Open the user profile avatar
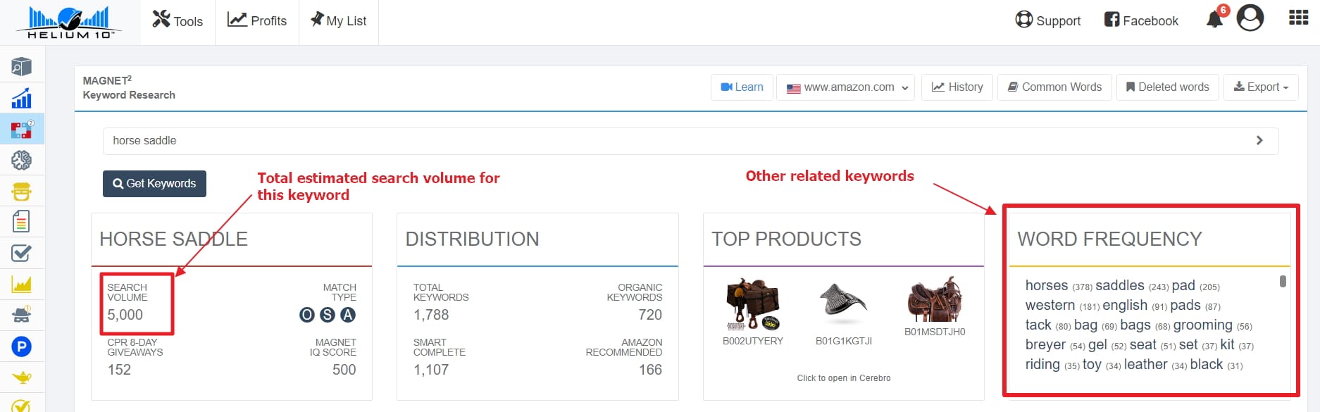The image size is (1320, 412). point(1250,18)
